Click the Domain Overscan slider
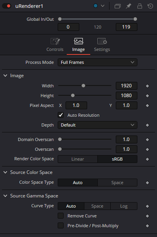Image resolution: width=157 pixels, height=237 pixels. coord(85,139)
